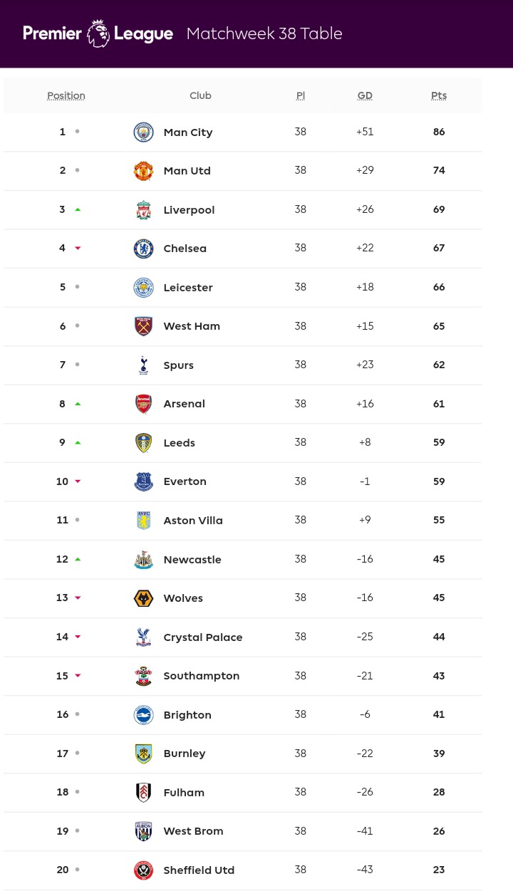Click the red down arrow beside Chelsea's position
Screen dimensions: 513x891
pos(78,249)
